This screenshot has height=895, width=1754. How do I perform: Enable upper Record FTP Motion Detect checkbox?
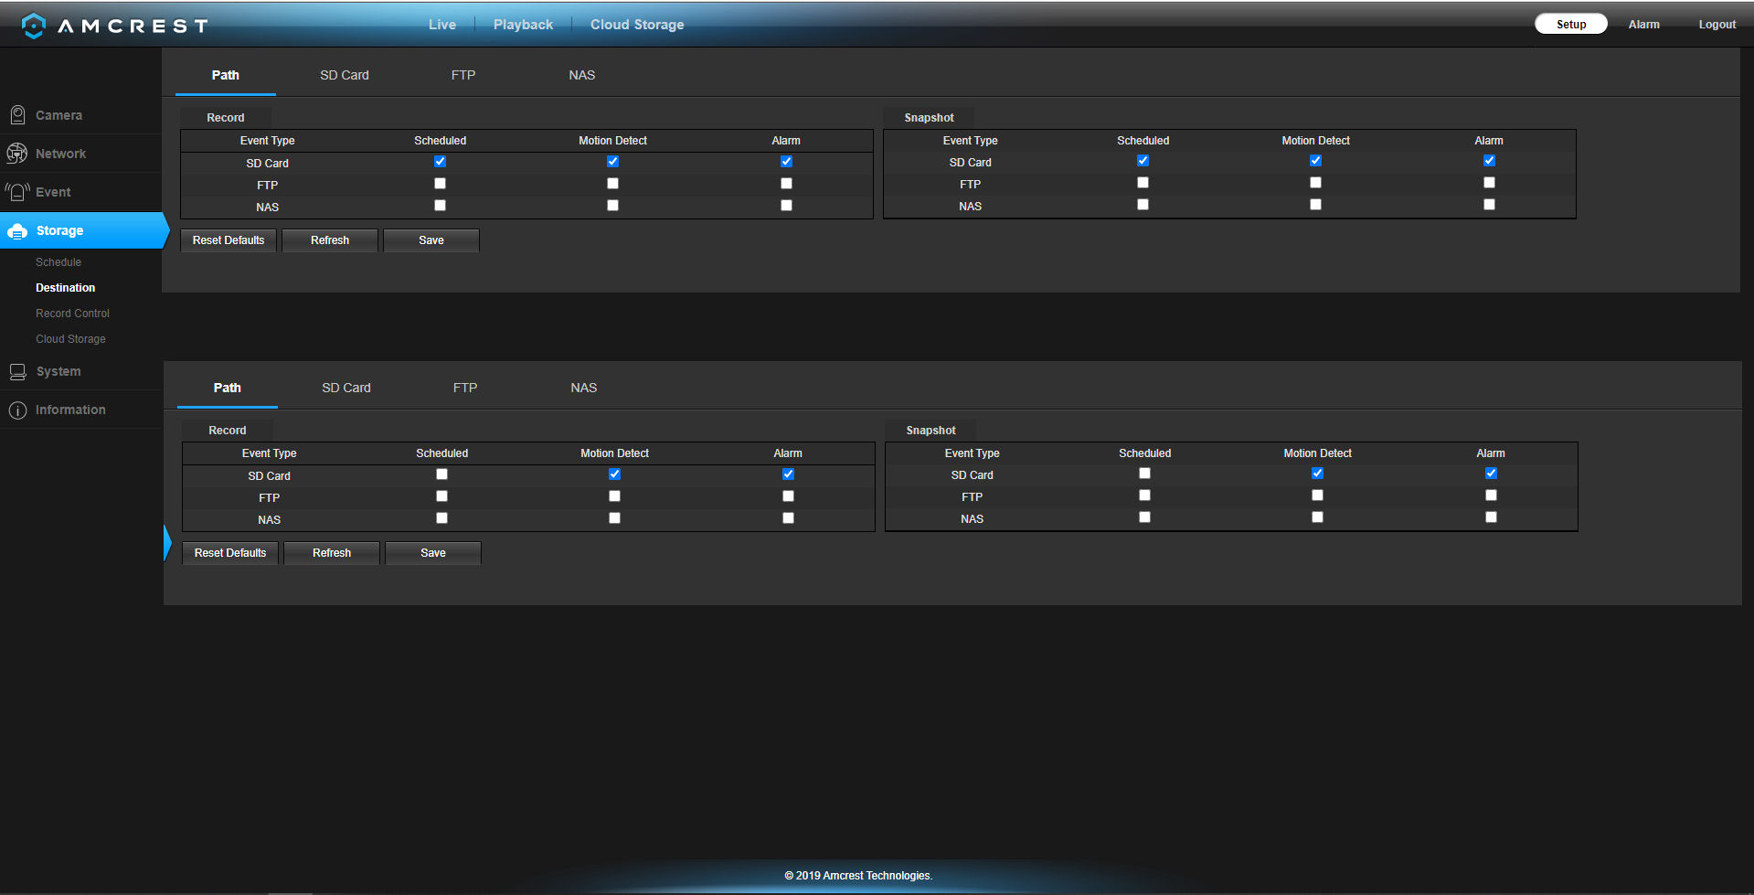pyautogui.click(x=612, y=184)
